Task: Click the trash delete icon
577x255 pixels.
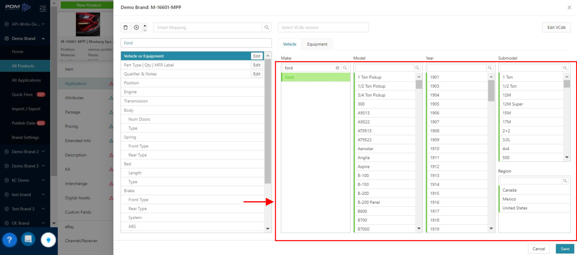Action: point(126,27)
